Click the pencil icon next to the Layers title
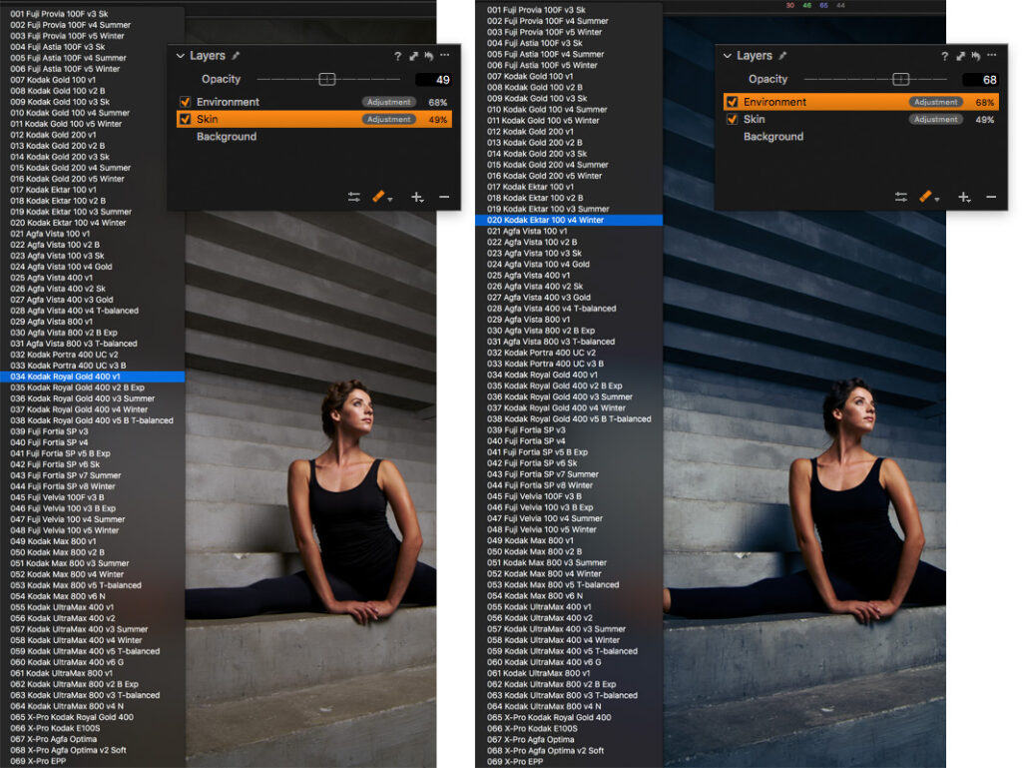The width and height of the screenshot is (1022, 768). click(x=237, y=56)
